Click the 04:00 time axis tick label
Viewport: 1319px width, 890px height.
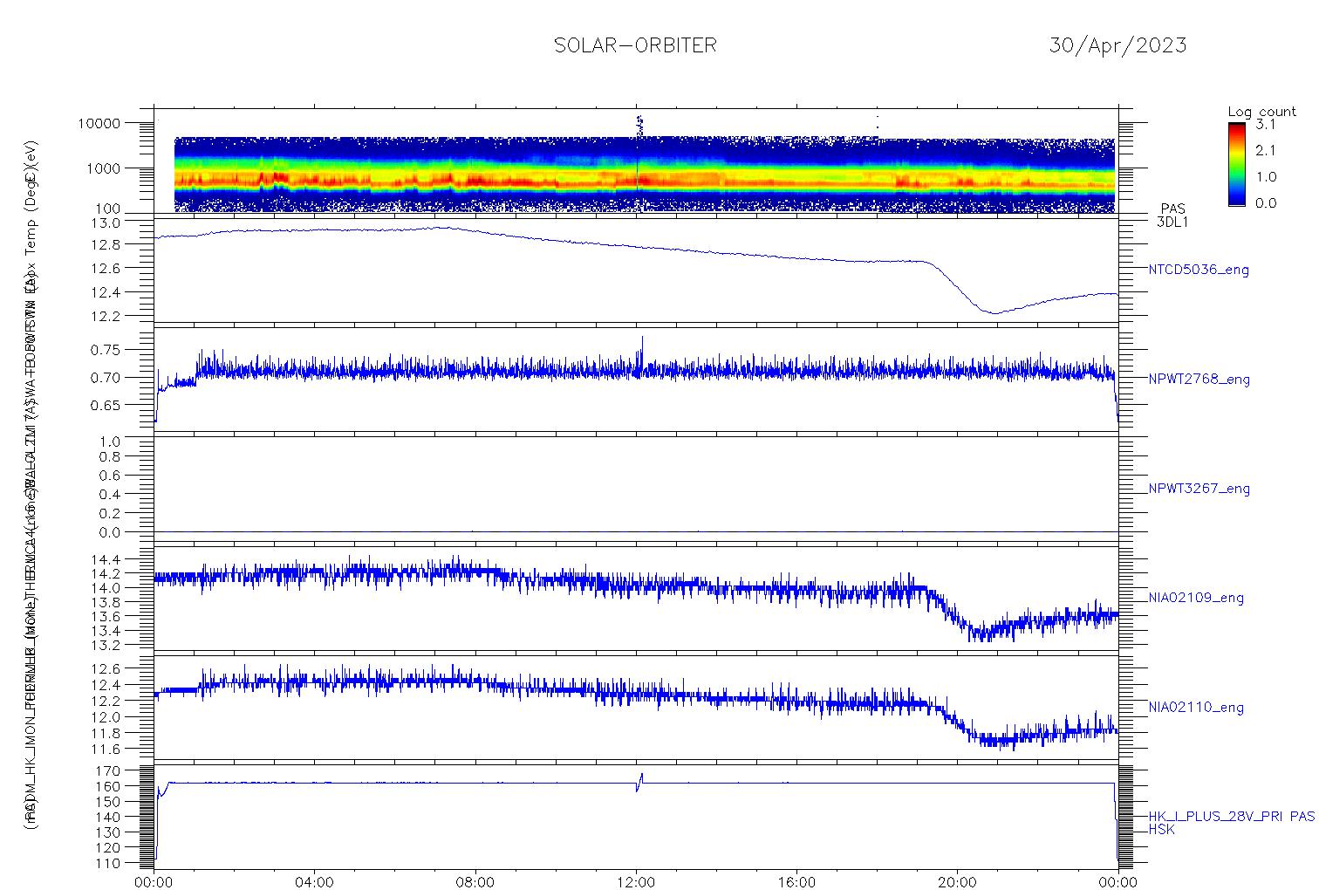tap(315, 881)
